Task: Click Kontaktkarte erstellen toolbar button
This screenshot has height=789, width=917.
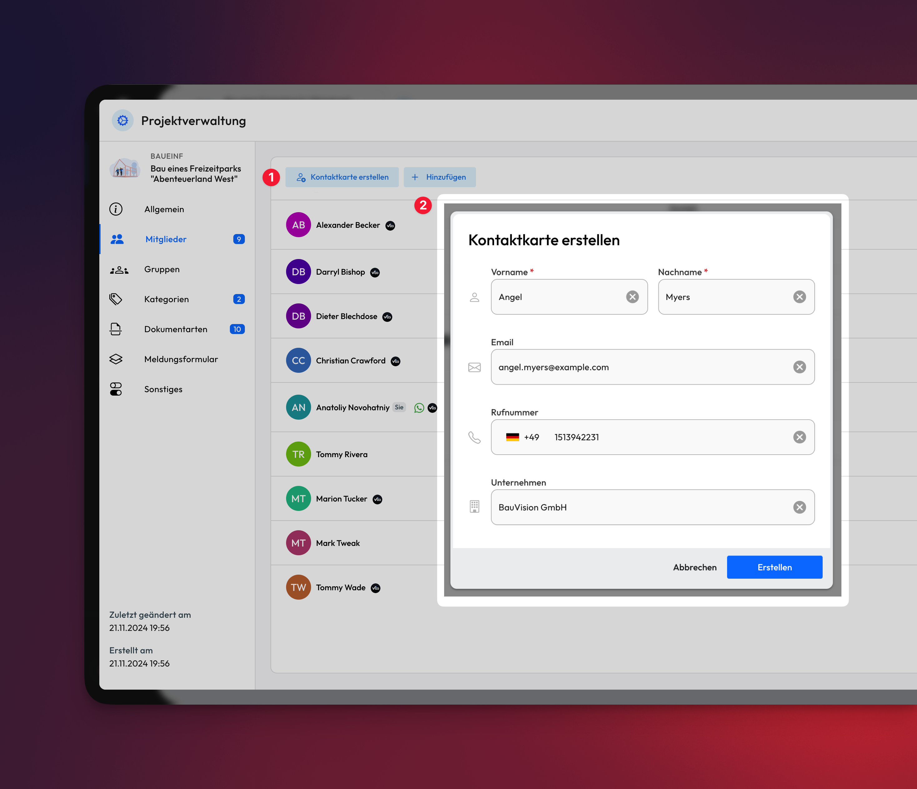Action: 342,177
